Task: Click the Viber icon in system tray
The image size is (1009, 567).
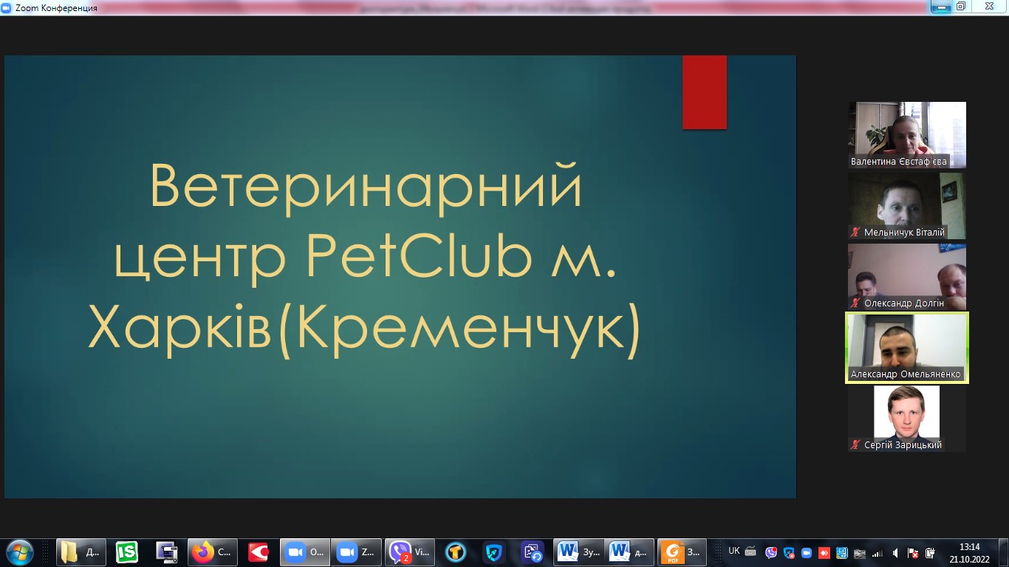Action: click(x=771, y=552)
